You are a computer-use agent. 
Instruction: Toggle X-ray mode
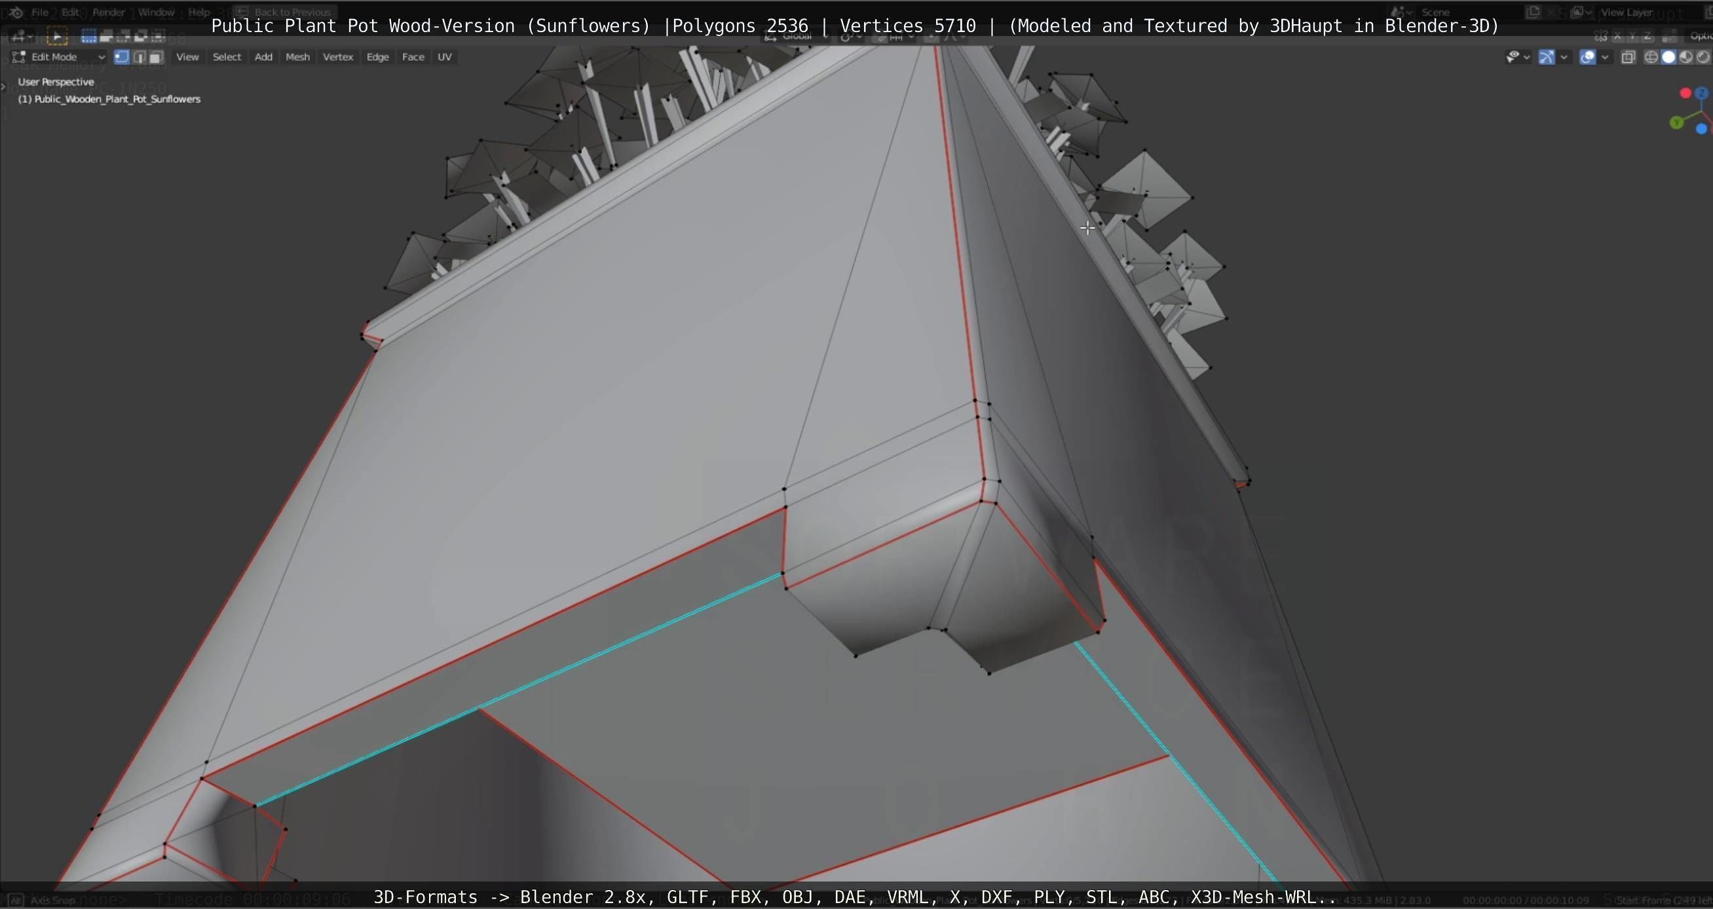pyautogui.click(x=1628, y=57)
